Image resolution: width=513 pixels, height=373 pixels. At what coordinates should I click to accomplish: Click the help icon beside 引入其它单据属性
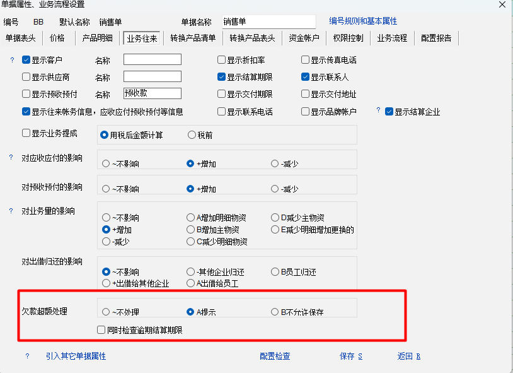tap(27, 356)
